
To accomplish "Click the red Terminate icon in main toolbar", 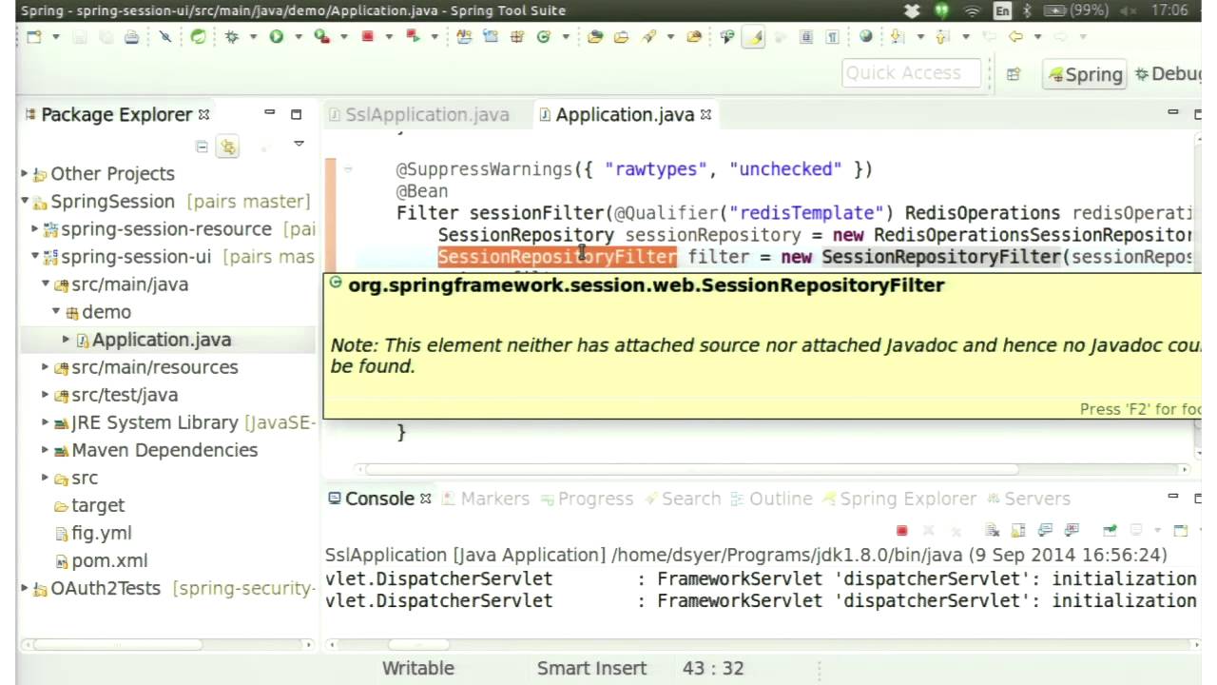I will point(367,36).
